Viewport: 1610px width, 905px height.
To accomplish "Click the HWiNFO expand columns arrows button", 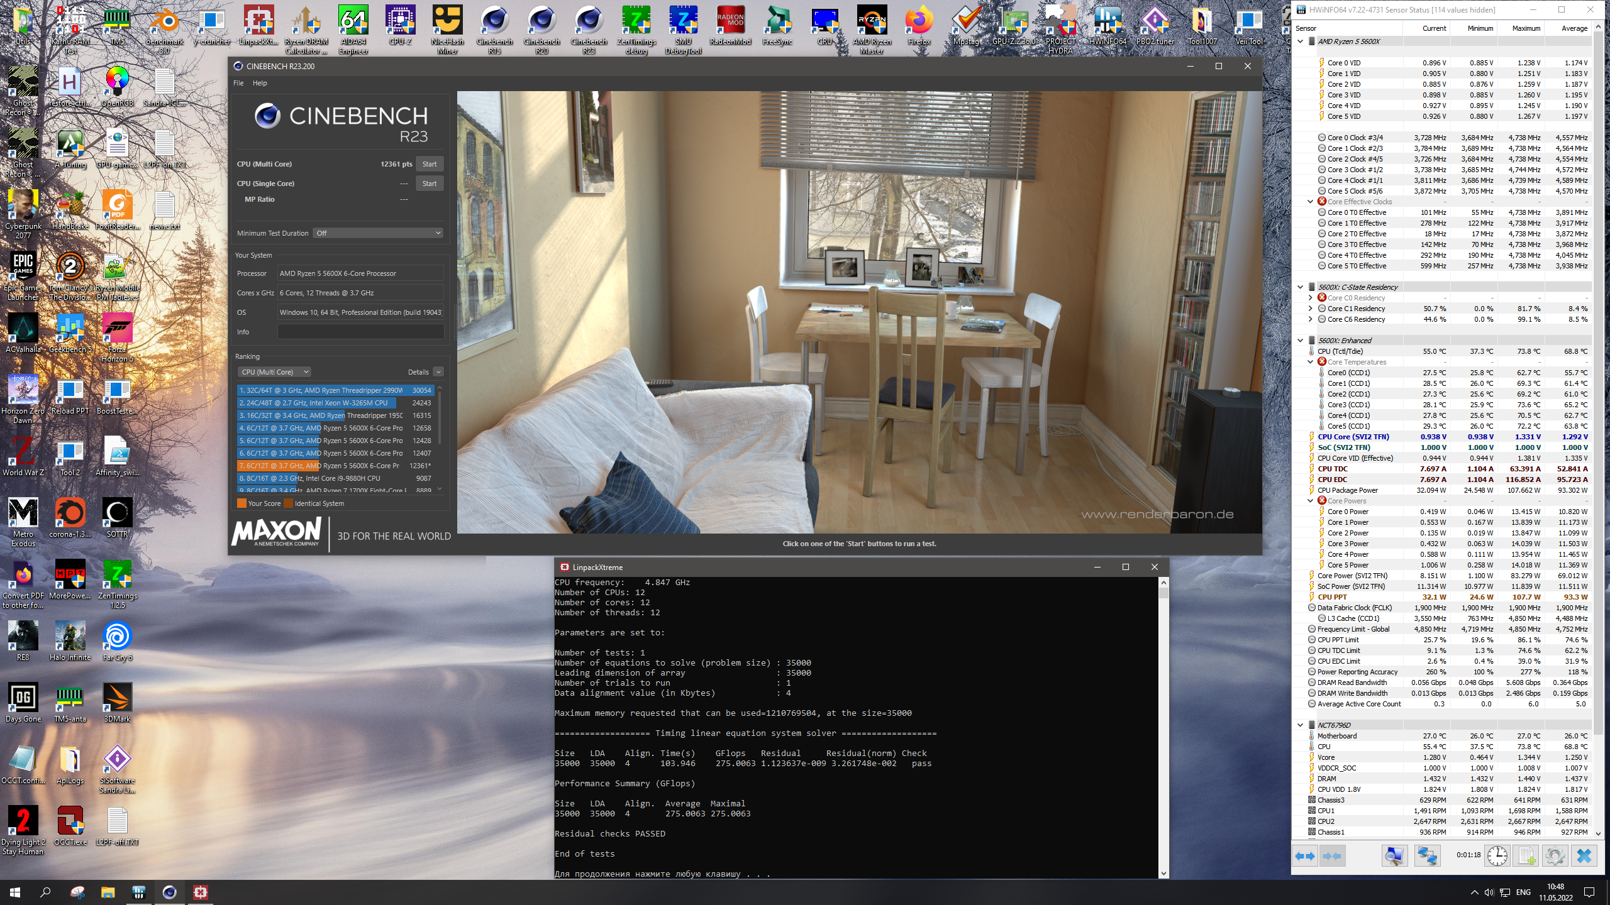I will 1306,856.
